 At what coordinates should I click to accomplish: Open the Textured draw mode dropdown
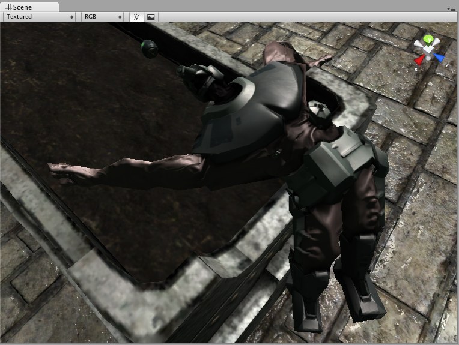[x=40, y=17]
